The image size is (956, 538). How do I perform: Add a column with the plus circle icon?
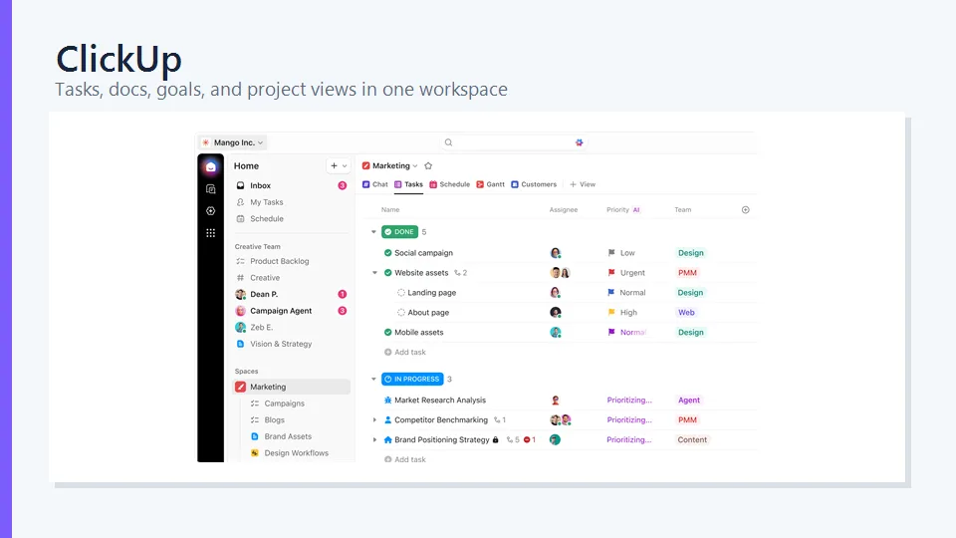click(745, 210)
